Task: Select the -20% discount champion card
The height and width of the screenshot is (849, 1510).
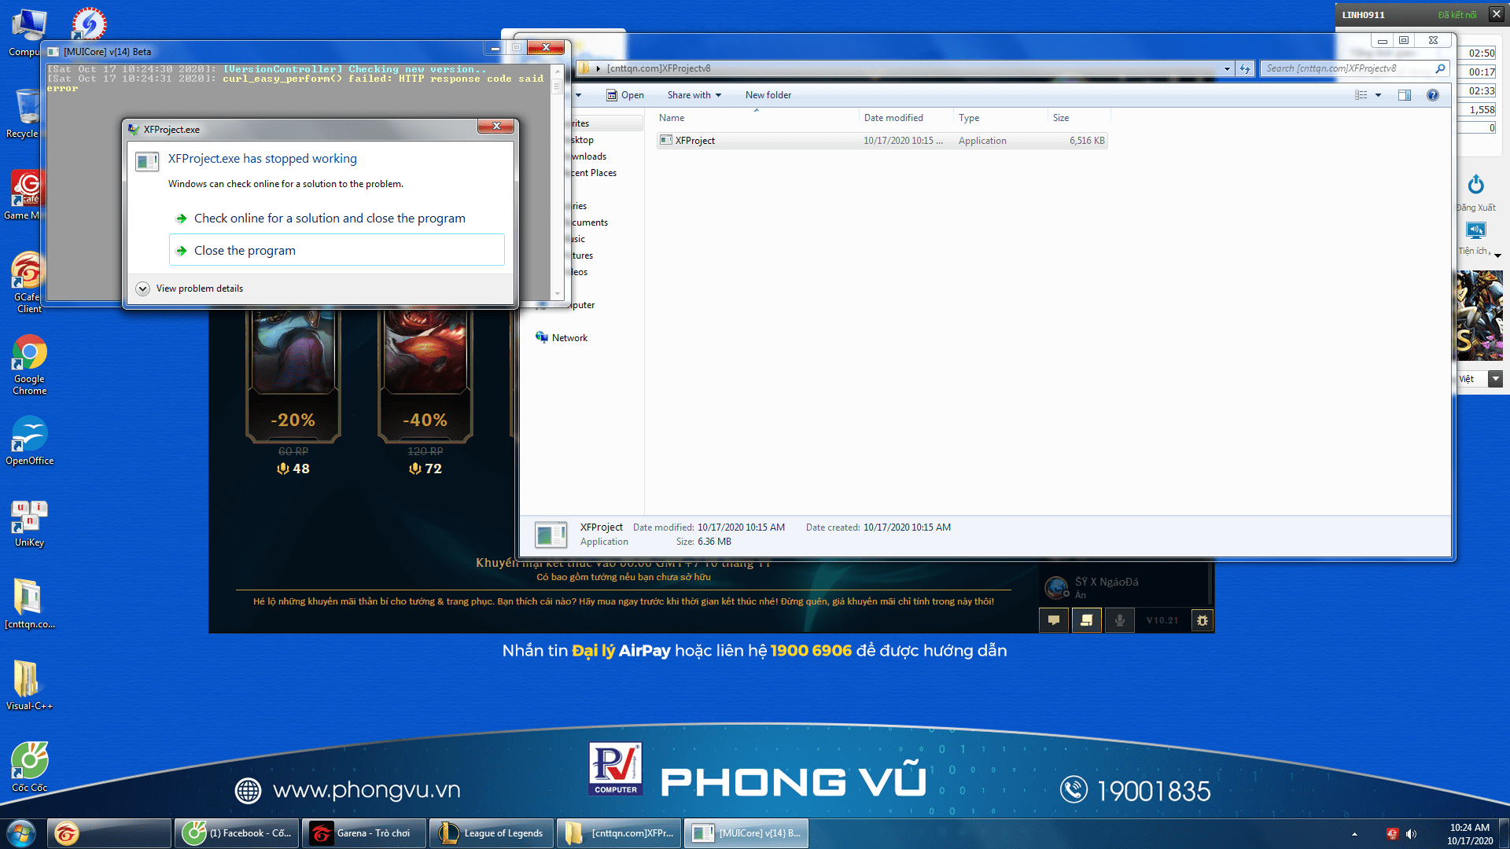Action: (x=293, y=376)
